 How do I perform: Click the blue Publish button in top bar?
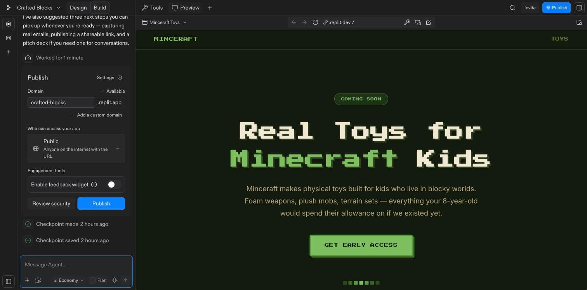pos(556,8)
